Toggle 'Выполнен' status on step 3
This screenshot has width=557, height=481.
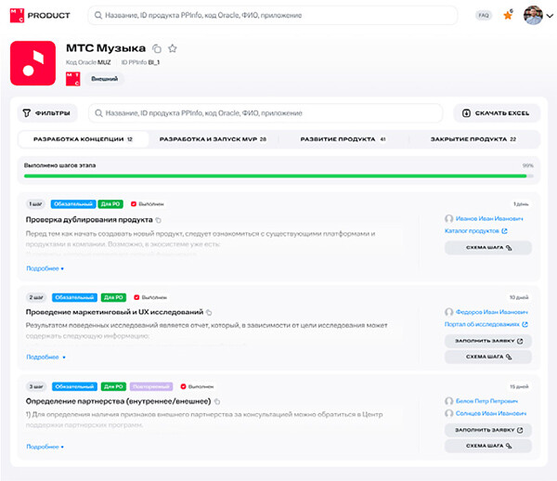pyautogui.click(x=183, y=385)
